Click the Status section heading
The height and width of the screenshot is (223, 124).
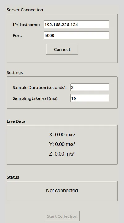point(13,177)
